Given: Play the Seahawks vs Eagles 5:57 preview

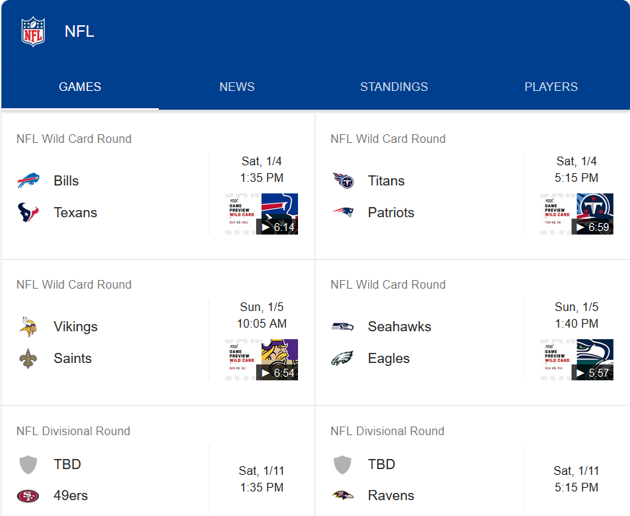Looking at the screenshot, I should pyautogui.click(x=577, y=359).
